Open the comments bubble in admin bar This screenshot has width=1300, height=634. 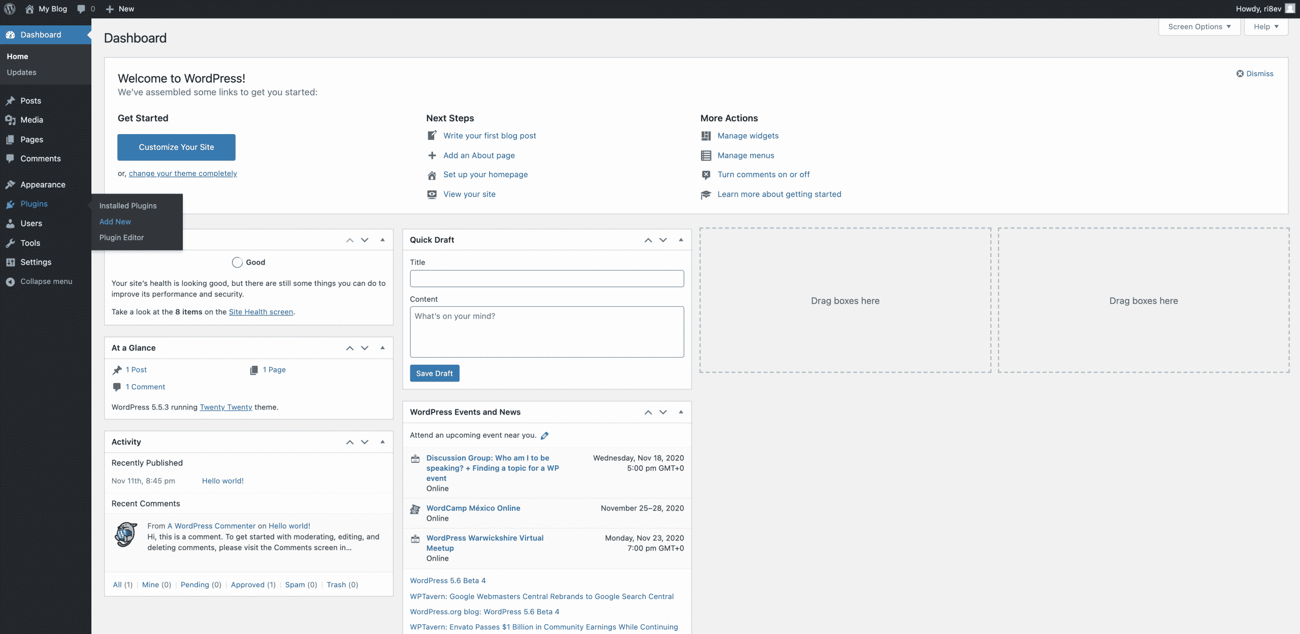click(81, 9)
